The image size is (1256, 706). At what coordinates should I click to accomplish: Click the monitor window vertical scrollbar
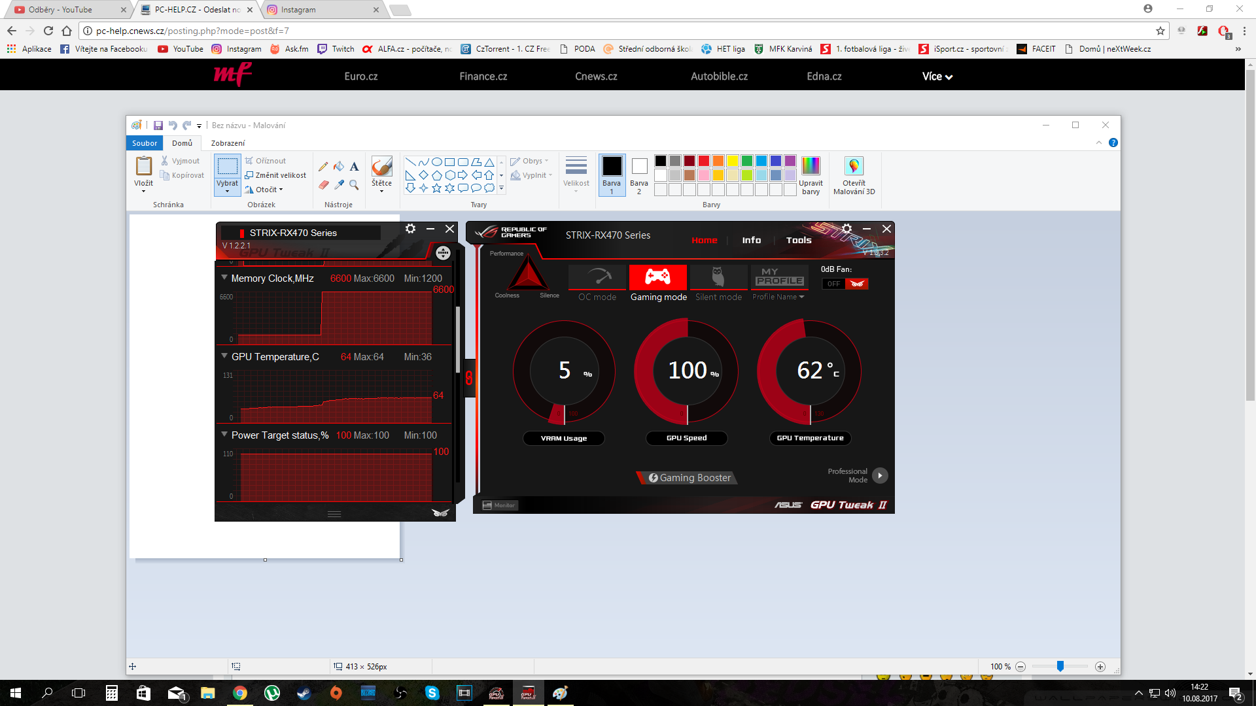[457, 340]
